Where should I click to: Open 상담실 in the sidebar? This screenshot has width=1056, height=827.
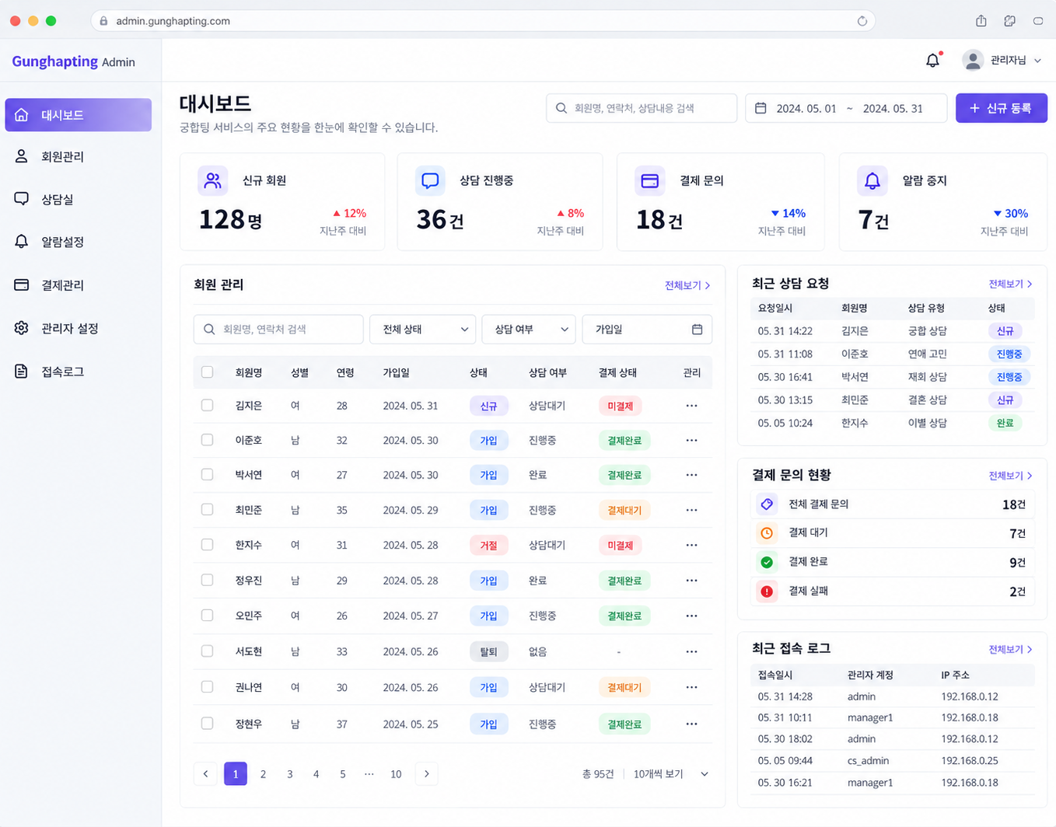[x=79, y=199]
